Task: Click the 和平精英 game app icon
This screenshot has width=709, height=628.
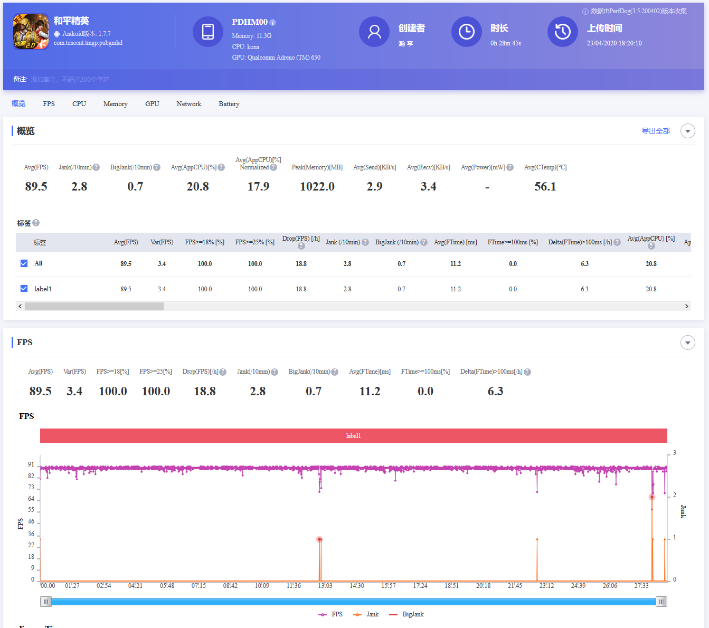Action: pos(31,32)
